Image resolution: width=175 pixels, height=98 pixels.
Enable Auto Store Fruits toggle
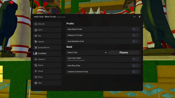tap(135, 29)
